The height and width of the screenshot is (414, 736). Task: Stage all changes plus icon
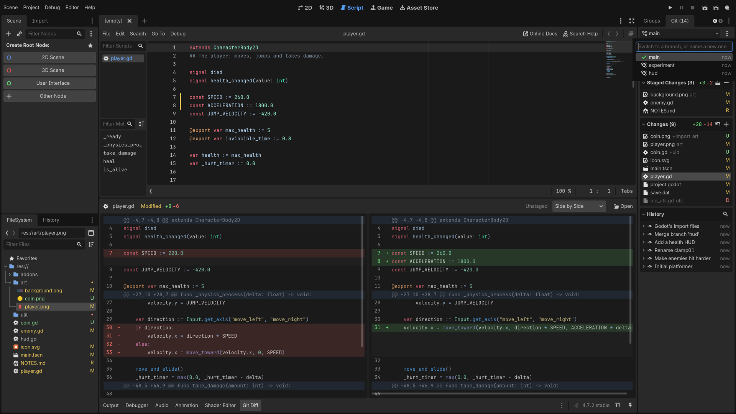[x=726, y=124]
